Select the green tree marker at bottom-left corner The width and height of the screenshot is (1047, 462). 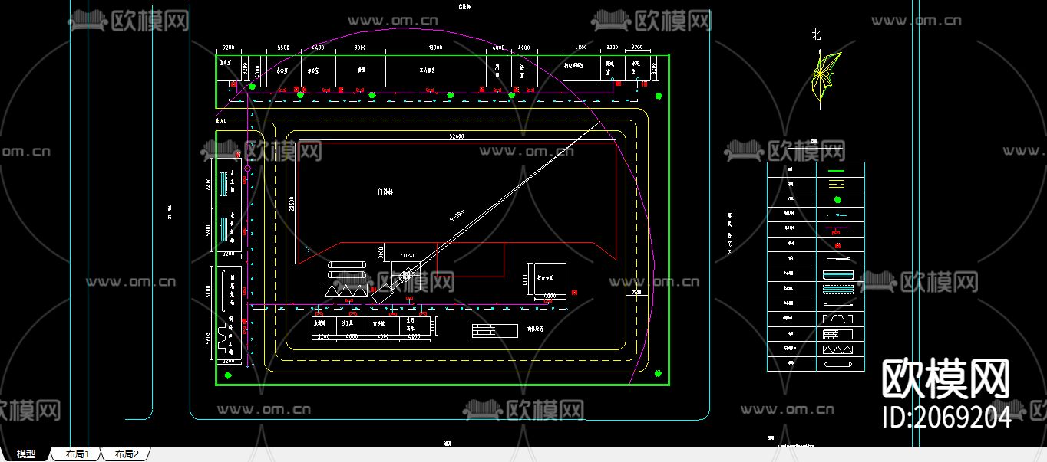pyautogui.click(x=229, y=375)
